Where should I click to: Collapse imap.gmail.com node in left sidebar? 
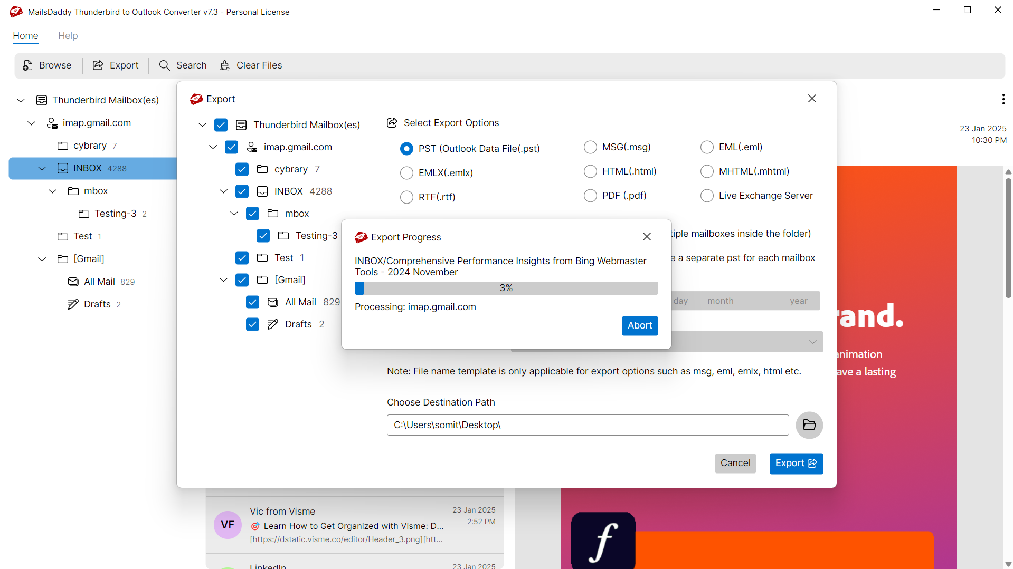31,123
